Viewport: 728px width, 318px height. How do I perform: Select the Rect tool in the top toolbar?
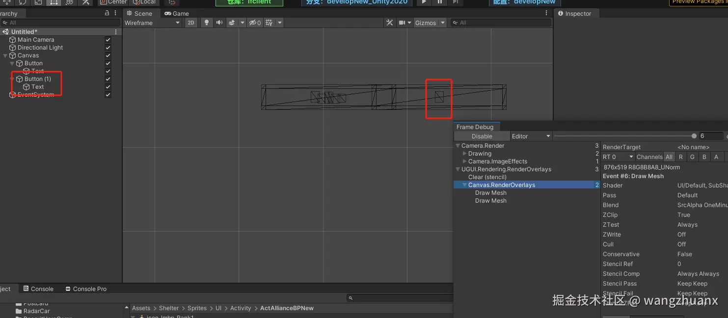[54, 2]
